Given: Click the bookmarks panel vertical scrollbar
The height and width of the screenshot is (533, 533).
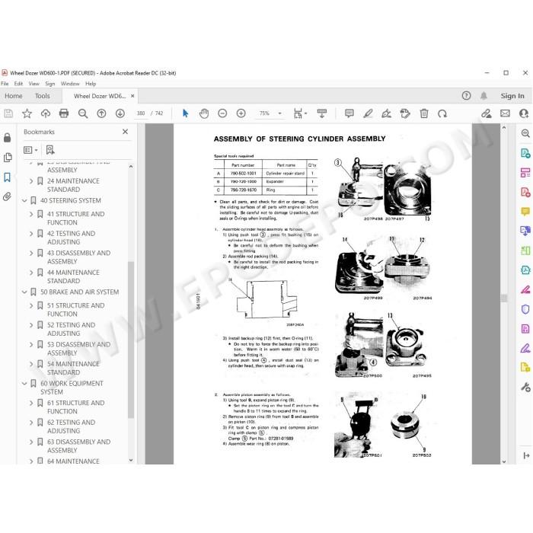Looking at the screenshot, I should [x=131, y=340].
